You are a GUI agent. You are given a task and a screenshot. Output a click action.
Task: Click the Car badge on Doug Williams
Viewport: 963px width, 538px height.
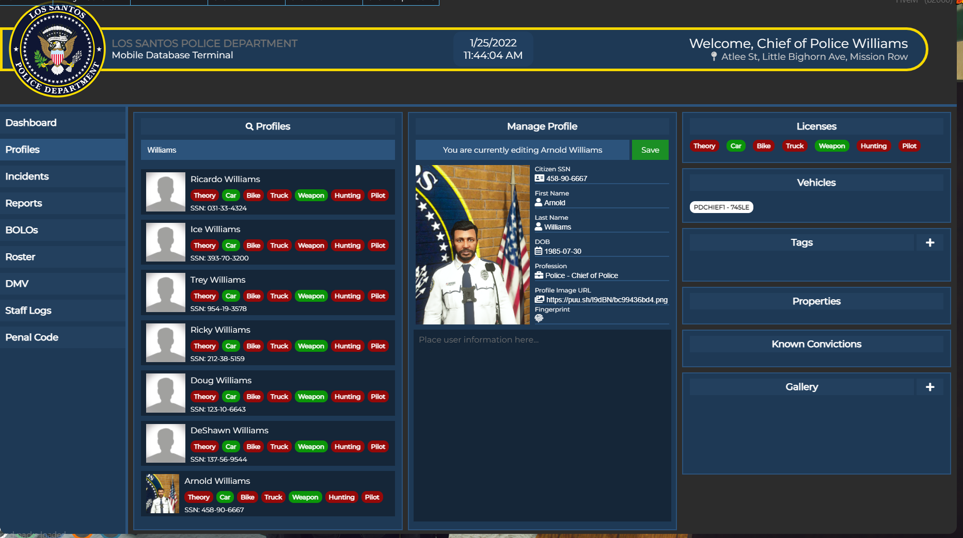[x=231, y=397]
